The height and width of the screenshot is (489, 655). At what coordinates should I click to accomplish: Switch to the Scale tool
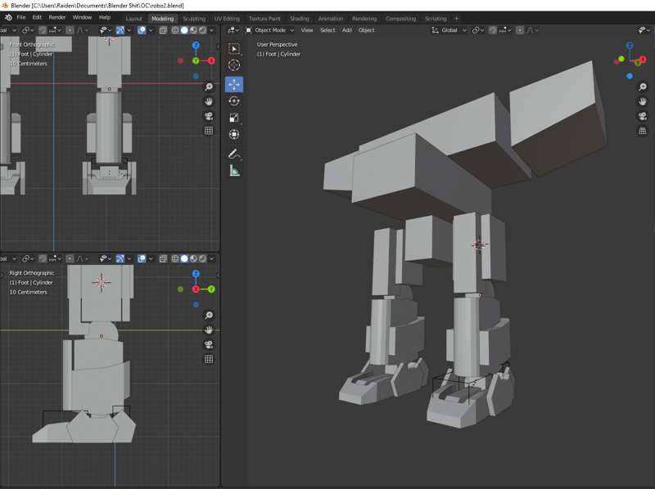[x=234, y=118]
